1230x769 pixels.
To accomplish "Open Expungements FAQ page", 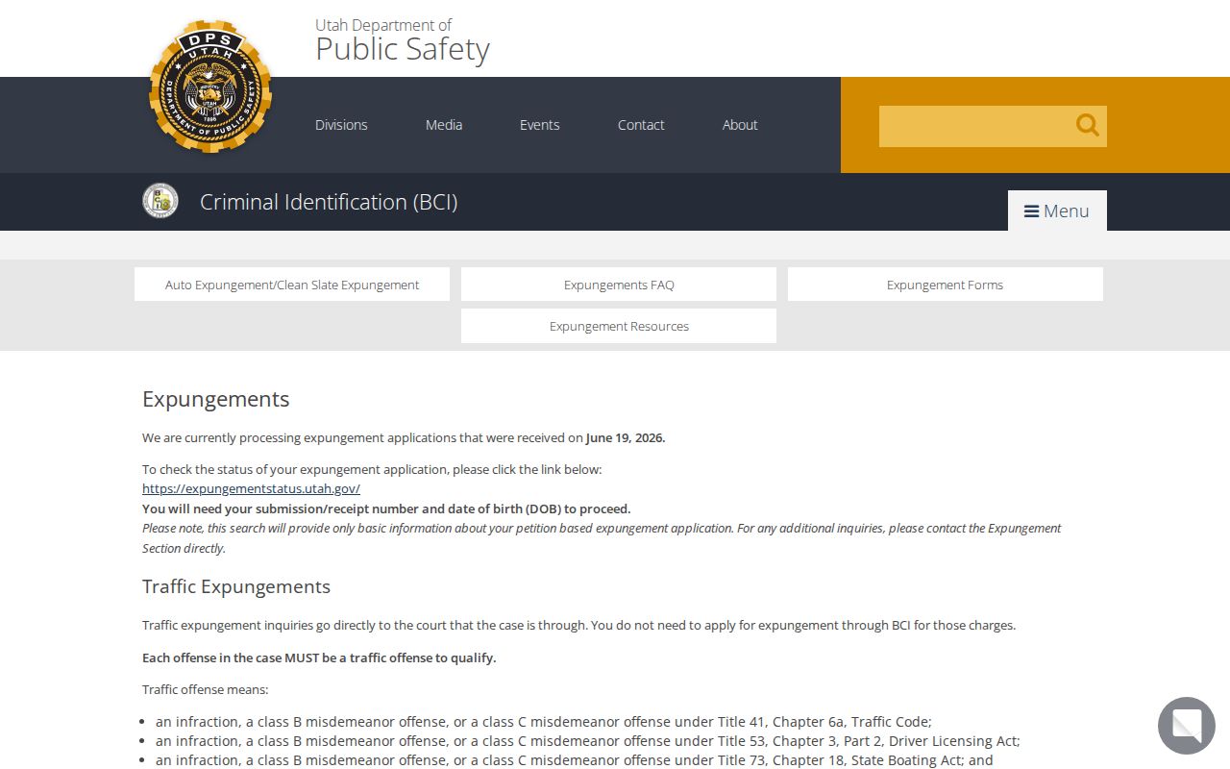I will pos(619,285).
